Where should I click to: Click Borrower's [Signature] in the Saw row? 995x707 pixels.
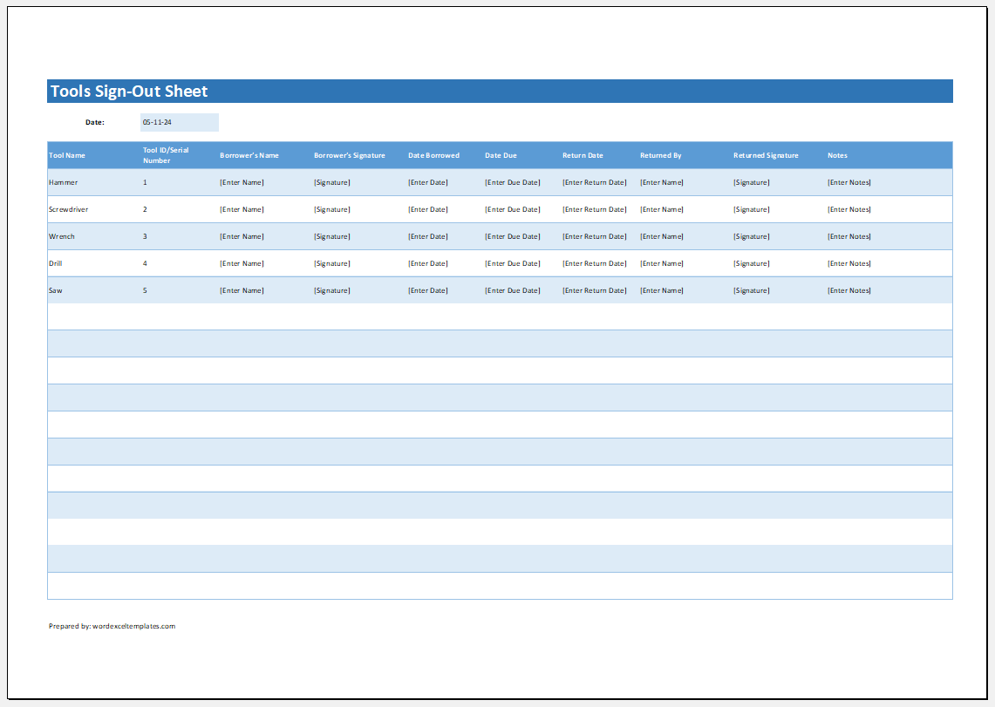pos(332,290)
